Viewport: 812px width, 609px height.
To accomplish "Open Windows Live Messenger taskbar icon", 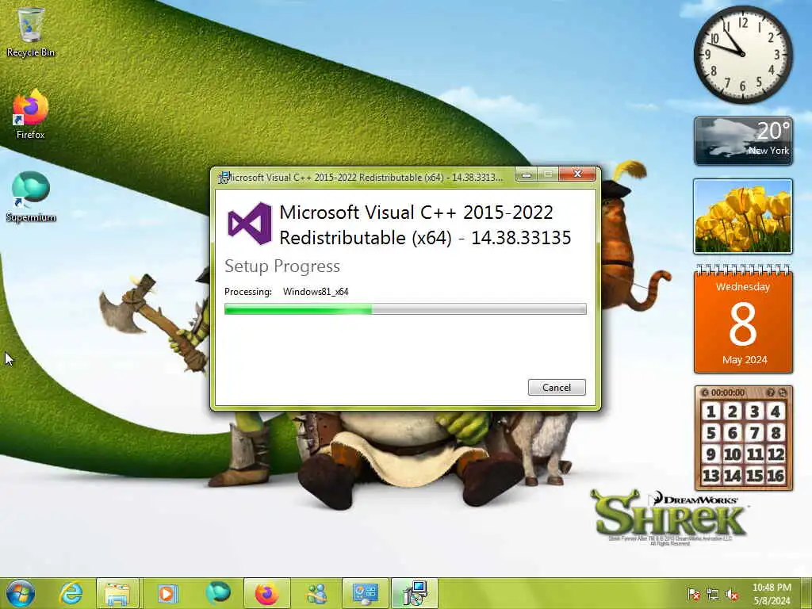I will pos(316,593).
